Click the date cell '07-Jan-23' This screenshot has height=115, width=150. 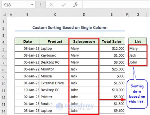tap(28, 76)
